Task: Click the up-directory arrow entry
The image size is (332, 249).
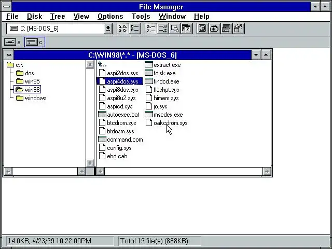Action: click(102, 64)
